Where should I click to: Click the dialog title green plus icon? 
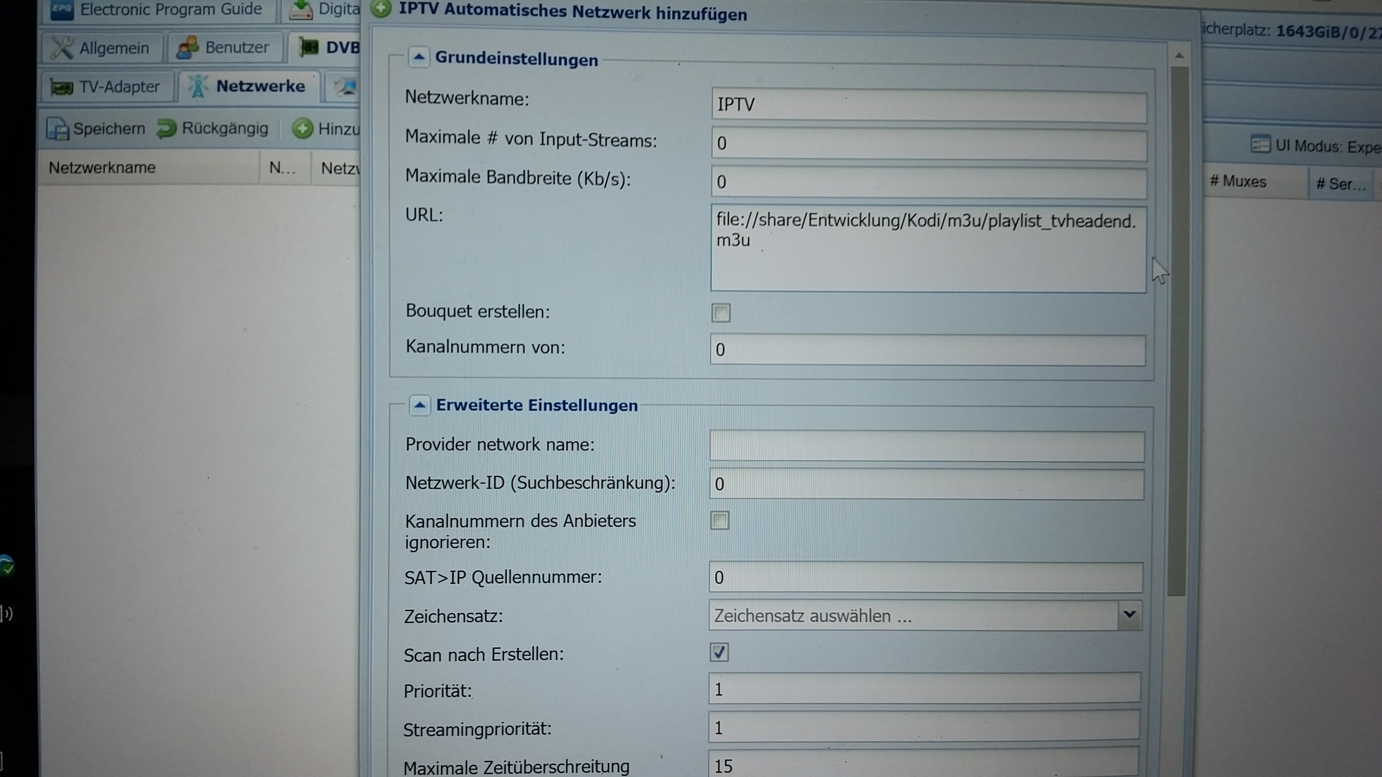[x=381, y=8]
